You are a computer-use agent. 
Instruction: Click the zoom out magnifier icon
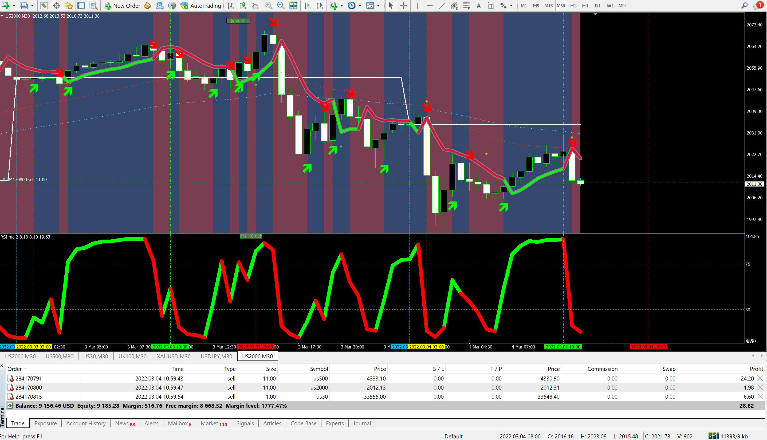click(x=281, y=5)
